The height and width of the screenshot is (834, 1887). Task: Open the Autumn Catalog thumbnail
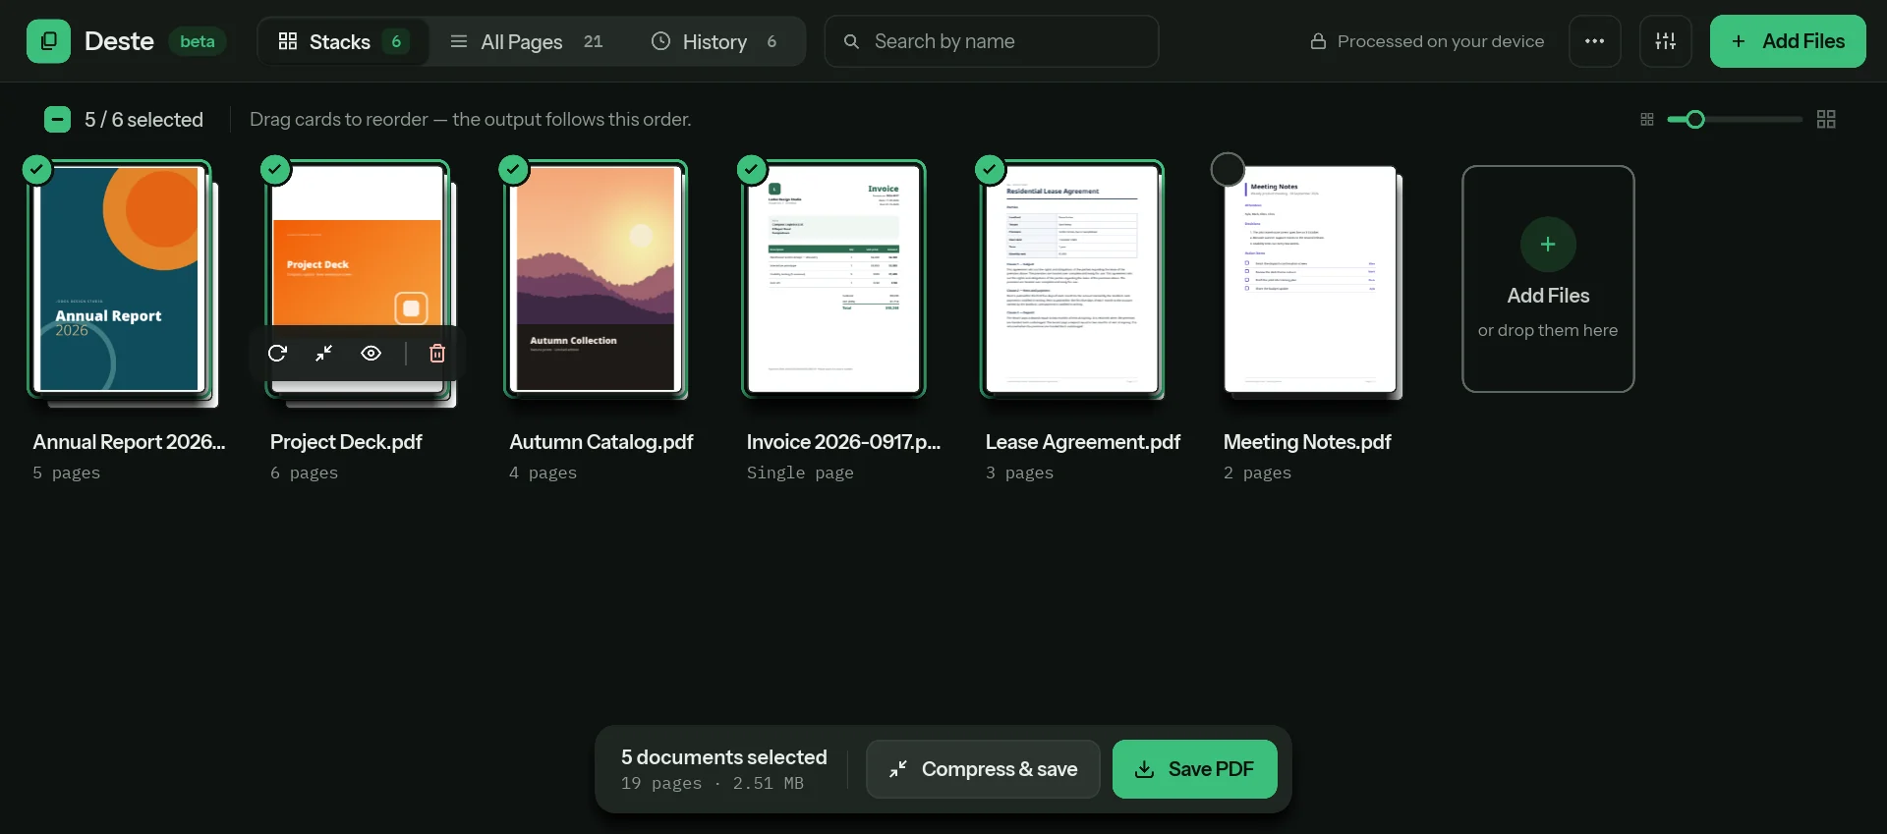[x=596, y=279]
